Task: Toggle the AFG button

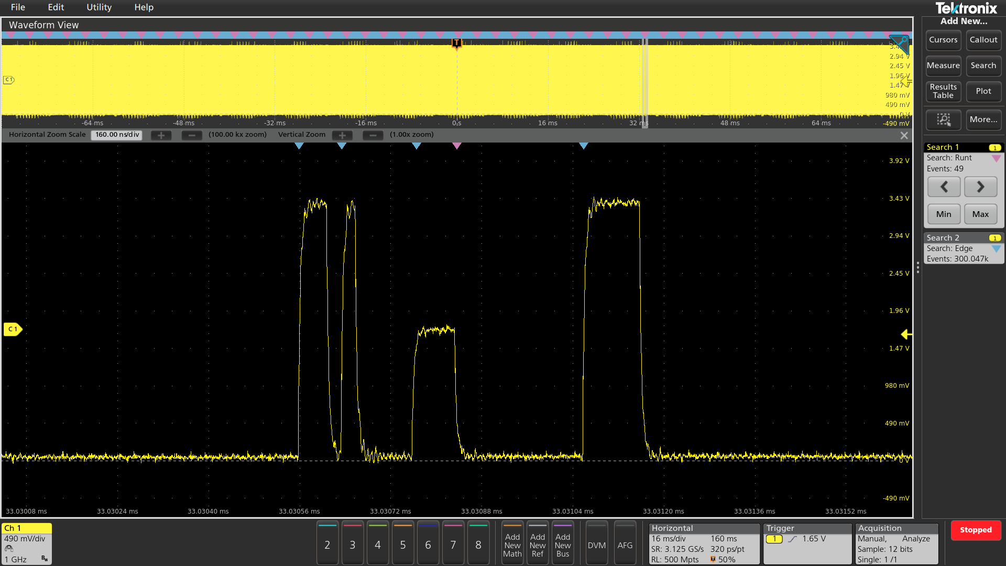Action: [x=625, y=543]
